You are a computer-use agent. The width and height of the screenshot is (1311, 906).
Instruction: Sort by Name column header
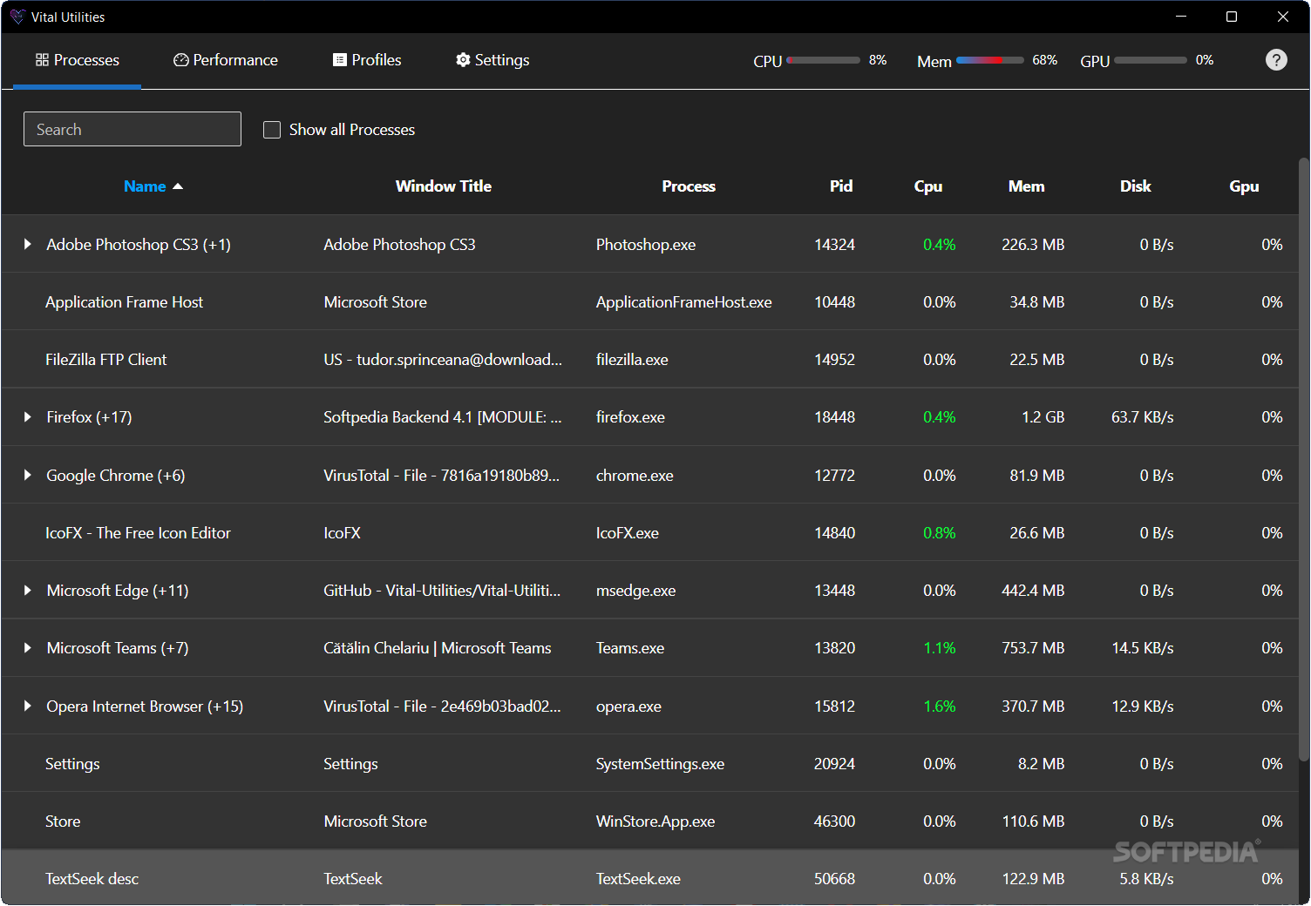(145, 186)
